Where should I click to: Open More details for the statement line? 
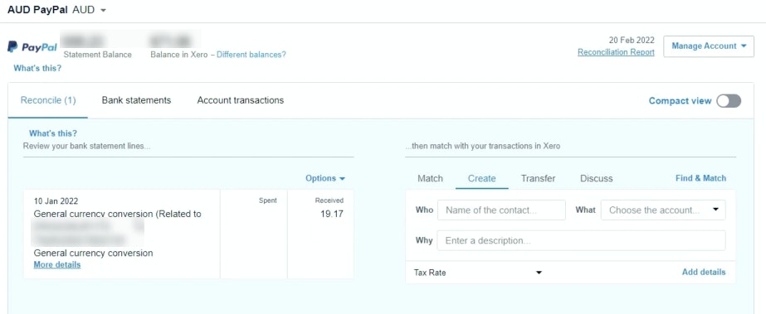click(57, 265)
